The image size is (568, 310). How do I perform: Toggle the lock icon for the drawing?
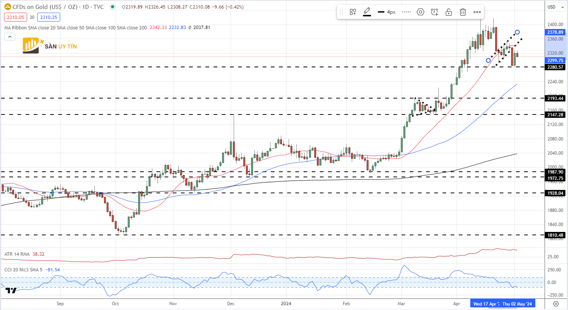449,12
